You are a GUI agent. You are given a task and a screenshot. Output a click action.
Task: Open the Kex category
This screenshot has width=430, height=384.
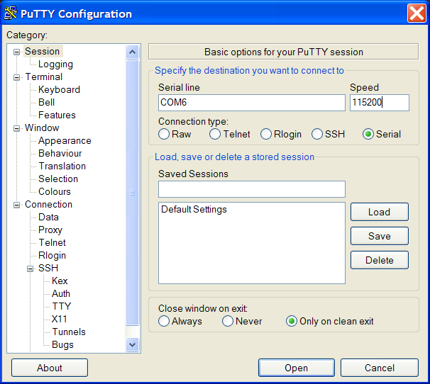(60, 281)
